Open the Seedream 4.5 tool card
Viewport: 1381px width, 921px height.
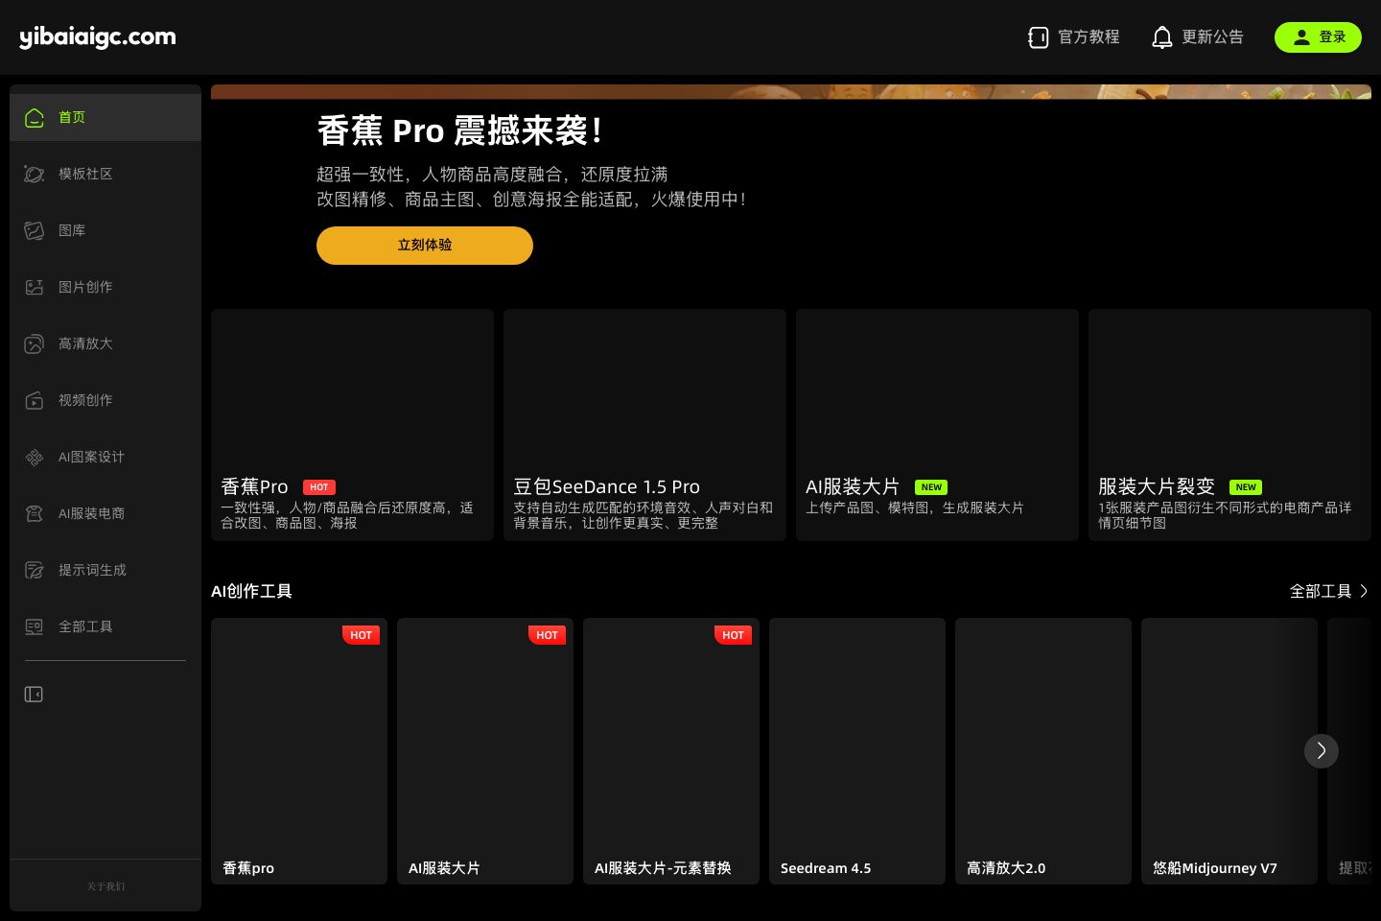857,751
